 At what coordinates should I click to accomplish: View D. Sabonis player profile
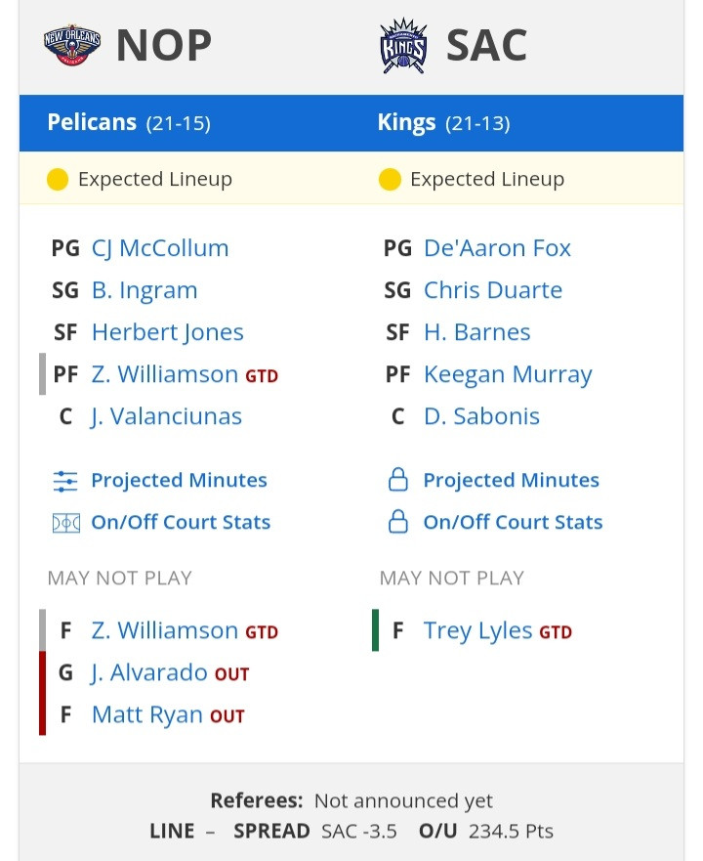(x=481, y=416)
